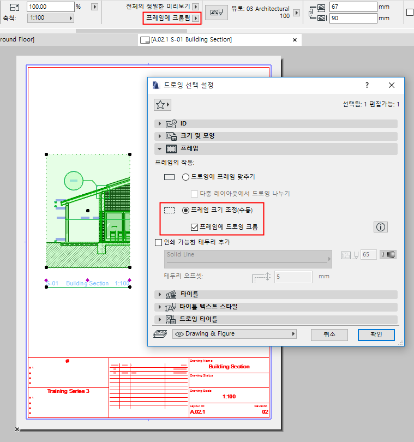
Task: Click the pen set icon near view name
Action: coord(216,13)
